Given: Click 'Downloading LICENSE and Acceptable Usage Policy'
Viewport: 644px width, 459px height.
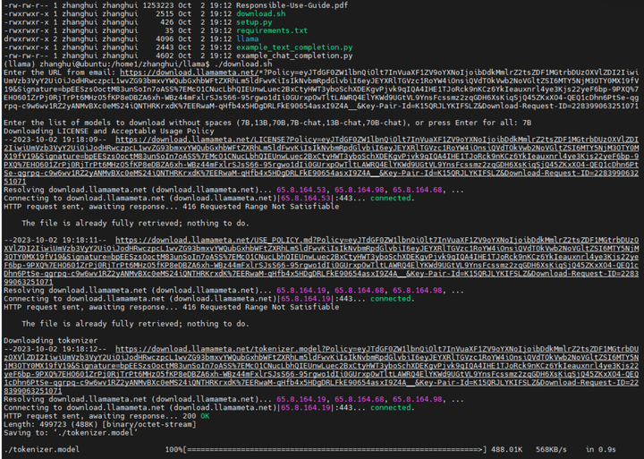Looking at the screenshot, I should pos(109,132).
